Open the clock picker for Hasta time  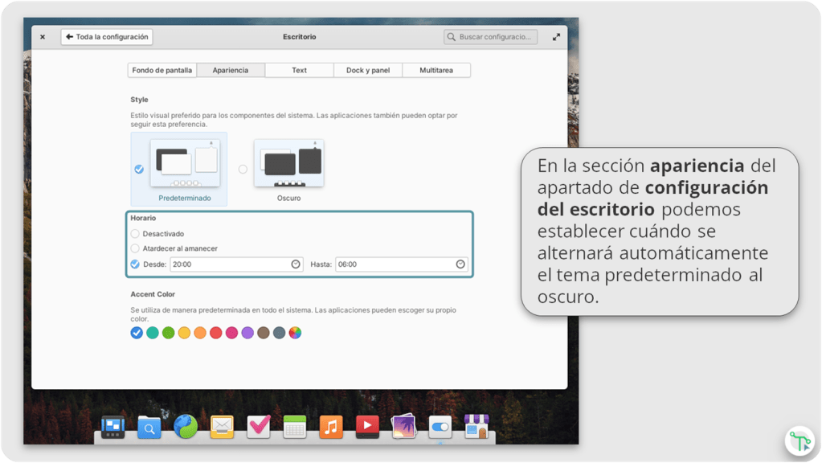tap(460, 264)
